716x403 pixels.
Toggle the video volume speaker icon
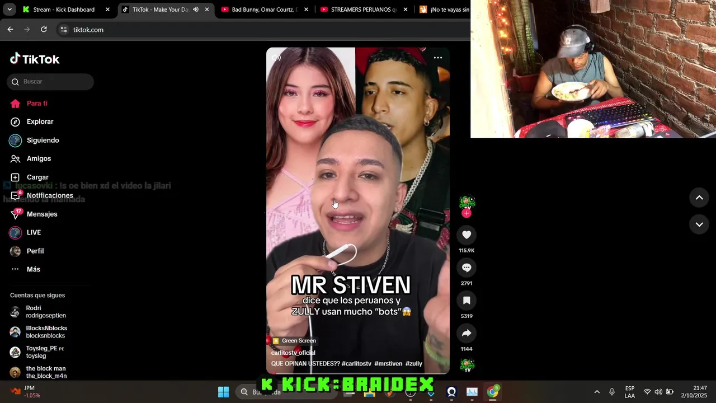point(276,58)
